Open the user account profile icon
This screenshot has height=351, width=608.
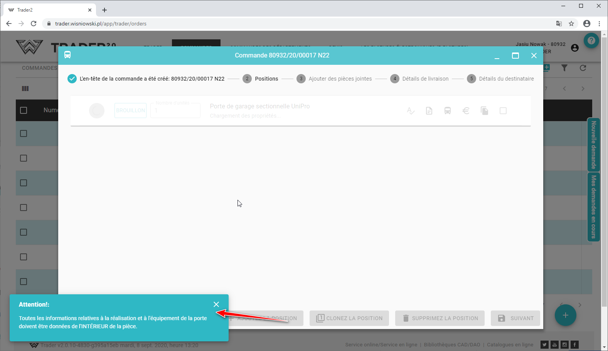click(x=574, y=48)
